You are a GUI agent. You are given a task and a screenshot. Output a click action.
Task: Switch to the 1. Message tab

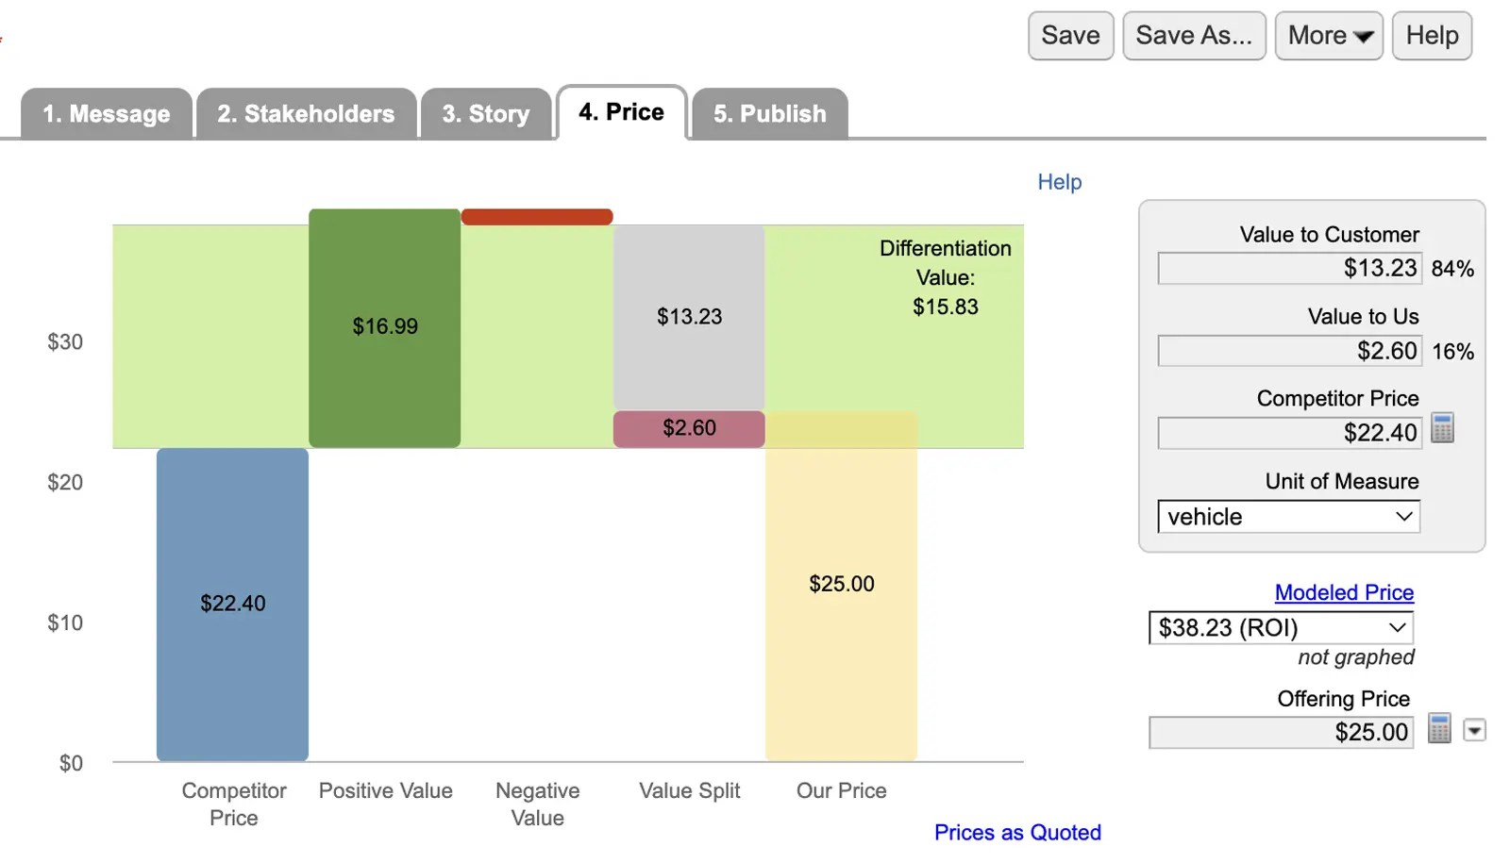tap(107, 114)
